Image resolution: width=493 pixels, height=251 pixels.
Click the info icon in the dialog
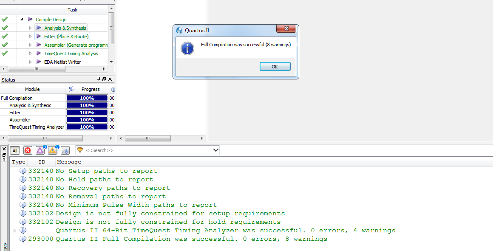[x=187, y=49]
